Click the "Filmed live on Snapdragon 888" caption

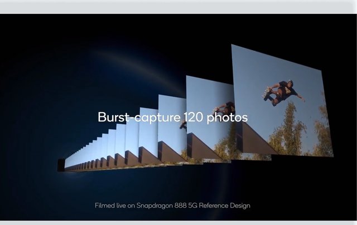pyautogui.click(x=176, y=206)
